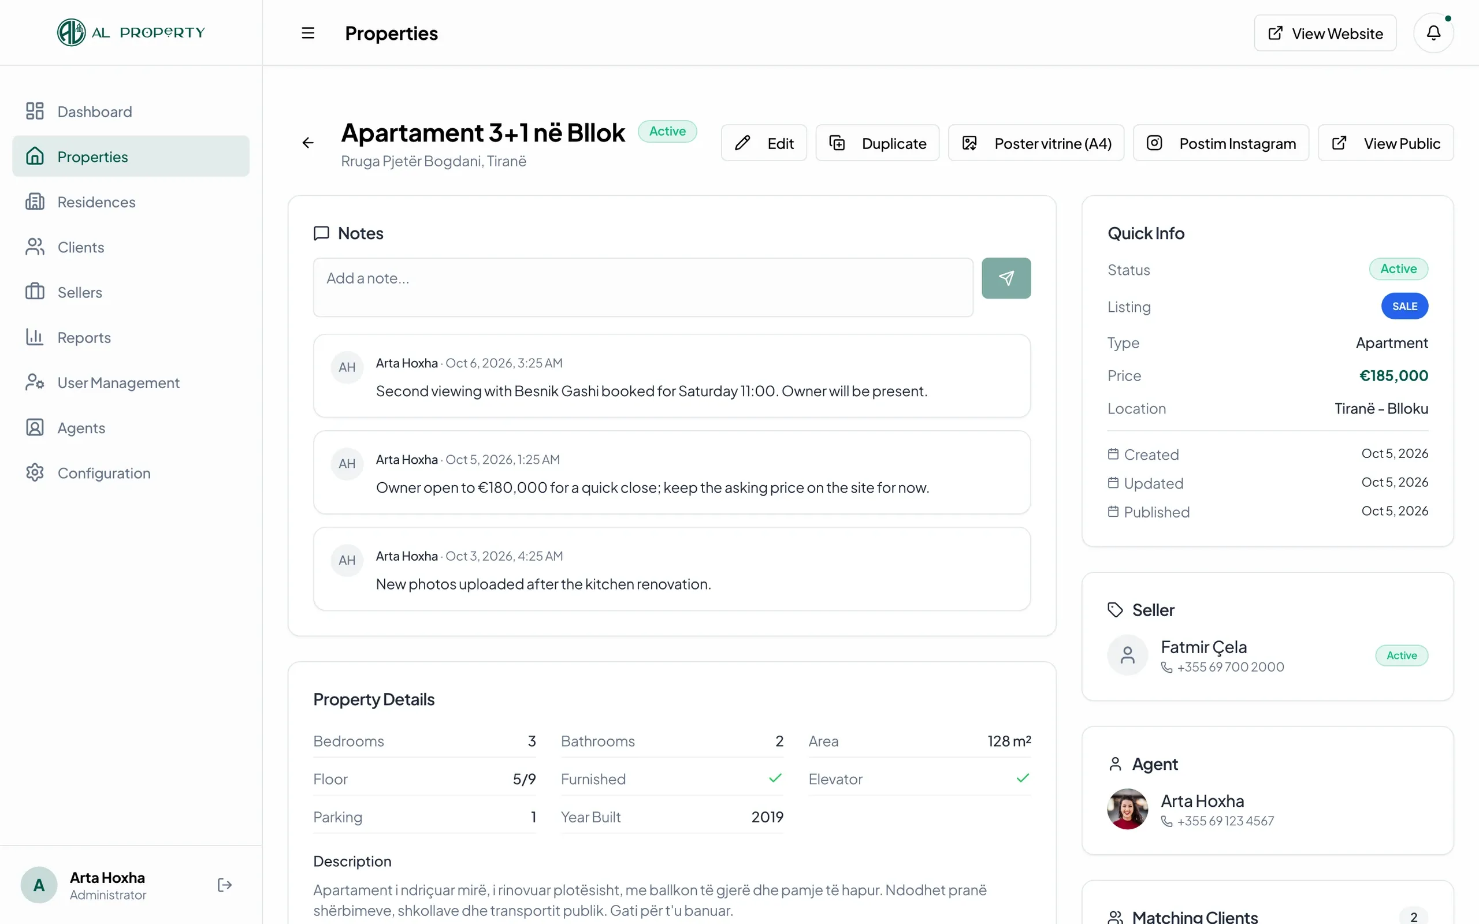The width and height of the screenshot is (1479, 924).
Task: Click the Active badge next to the property title
Action: [667, 132]
